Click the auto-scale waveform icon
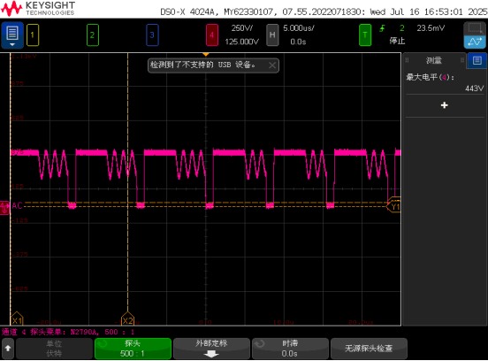Screen dimensions: 488x361 [475, 42]
